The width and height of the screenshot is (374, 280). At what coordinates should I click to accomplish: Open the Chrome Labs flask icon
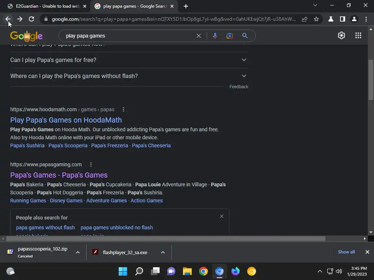[331, 19]
